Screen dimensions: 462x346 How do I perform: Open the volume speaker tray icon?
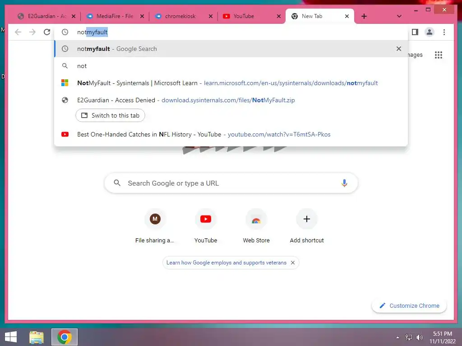(x=419, y=337)
